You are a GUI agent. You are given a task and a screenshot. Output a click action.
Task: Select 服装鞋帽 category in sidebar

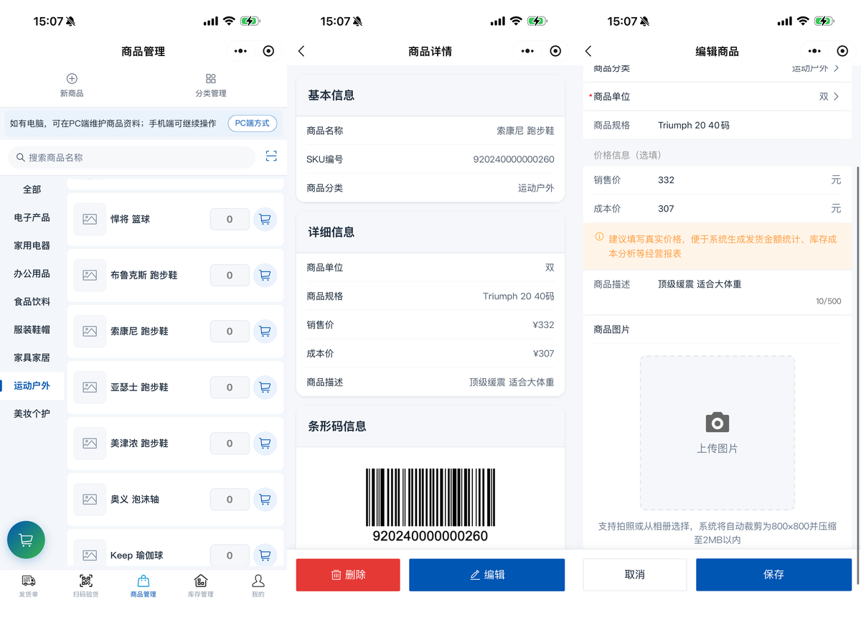[x=32, y=329]
